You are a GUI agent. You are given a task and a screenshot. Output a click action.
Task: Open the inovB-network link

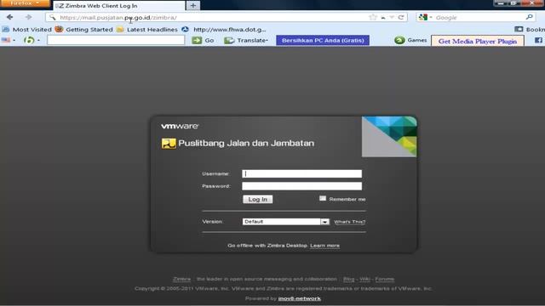(x=299, y=298)
